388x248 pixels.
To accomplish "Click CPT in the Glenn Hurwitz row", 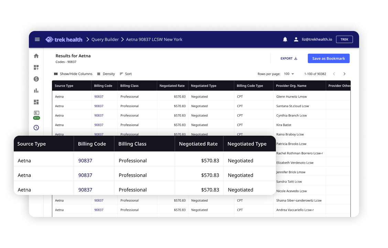I will (x=240, y=97).
